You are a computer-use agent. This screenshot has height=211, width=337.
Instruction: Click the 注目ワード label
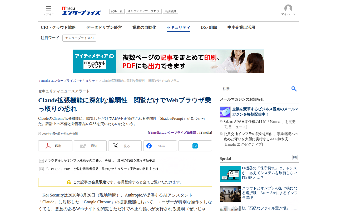click(50, 38)
